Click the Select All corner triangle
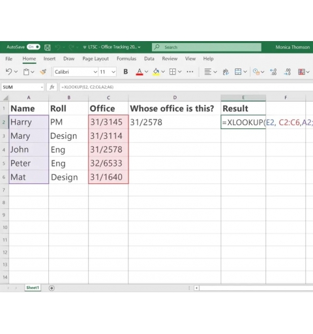This screenshot has height=334, width=313. 5,98
